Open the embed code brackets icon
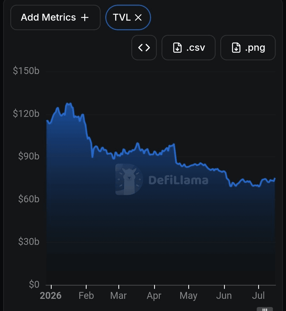The width and height of the screenshot is (286, 311). coord(144,48)
